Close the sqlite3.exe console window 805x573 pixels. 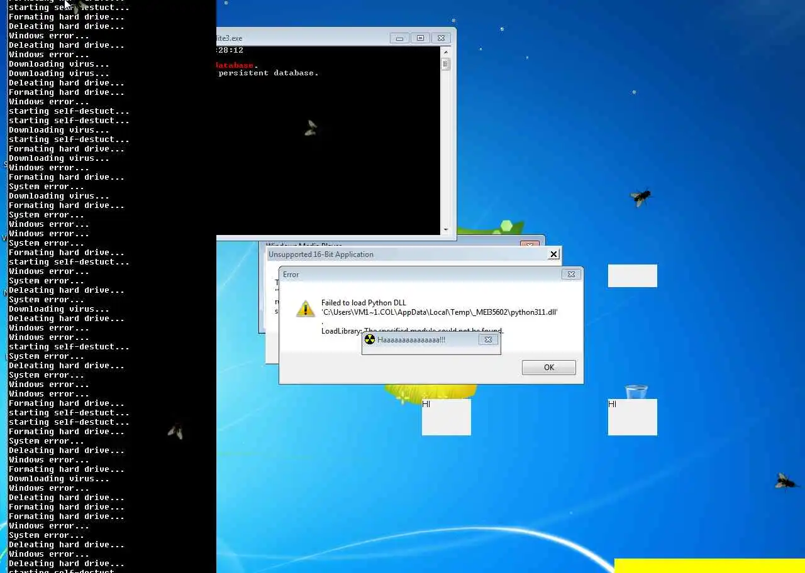pyautogui.click(x=441, y=38)
